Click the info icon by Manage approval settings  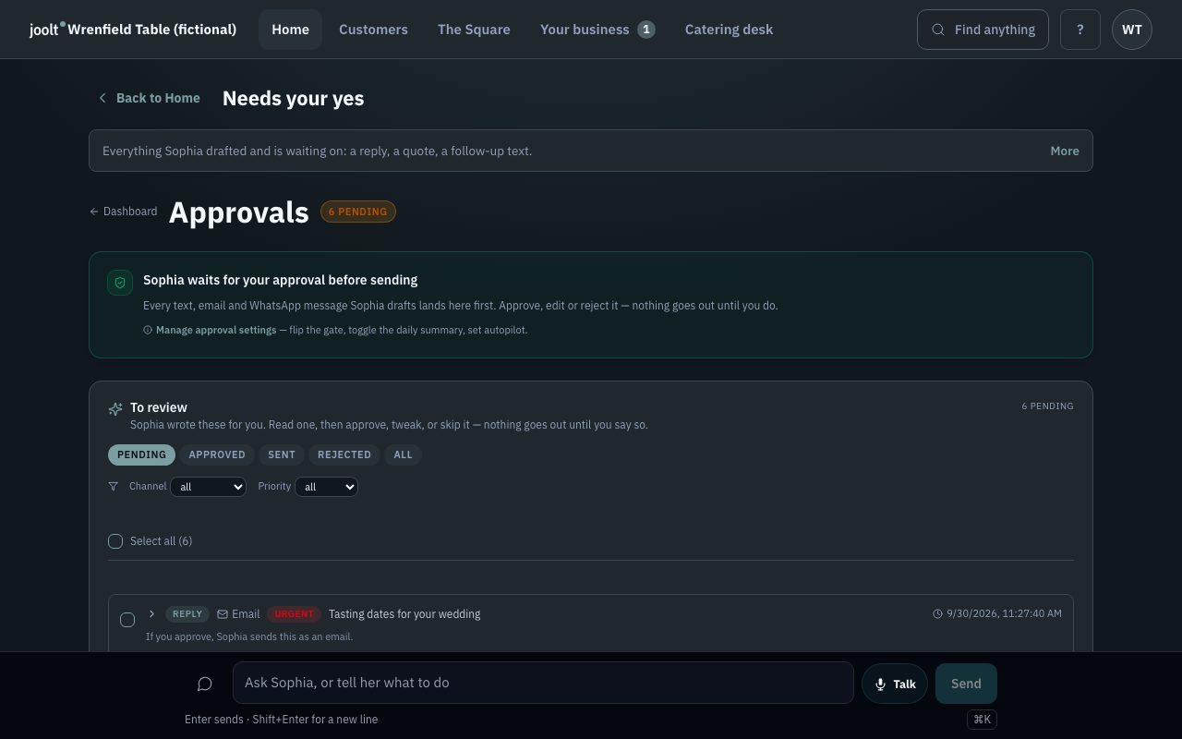click(148, 330)
